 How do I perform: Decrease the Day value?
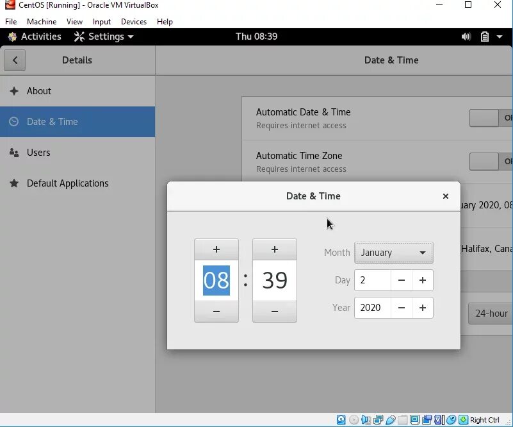point(402,280)
